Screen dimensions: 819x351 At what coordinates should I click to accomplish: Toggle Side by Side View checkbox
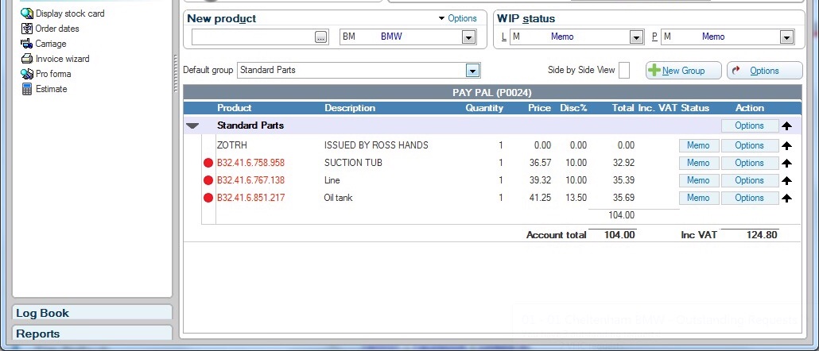[623, 70]
